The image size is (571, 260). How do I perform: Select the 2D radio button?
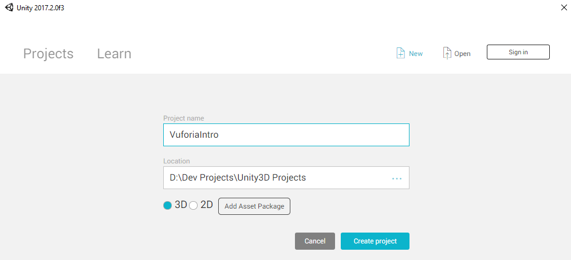point(194,206)
